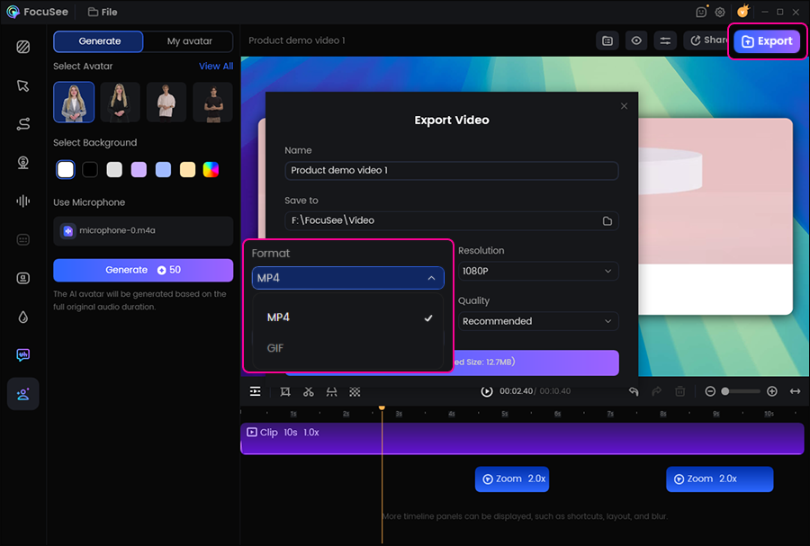Click the scissors split icon in timeline toolbar

click(x=309, y=391)
